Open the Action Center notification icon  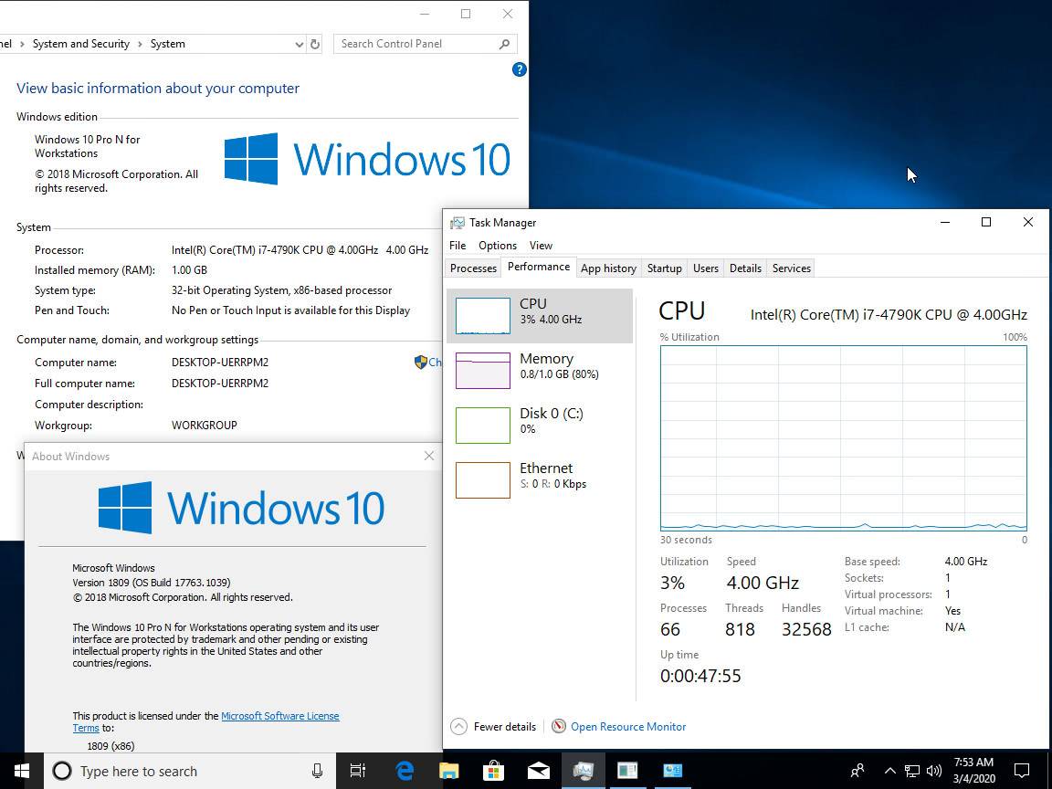(x=1021, y=771)
